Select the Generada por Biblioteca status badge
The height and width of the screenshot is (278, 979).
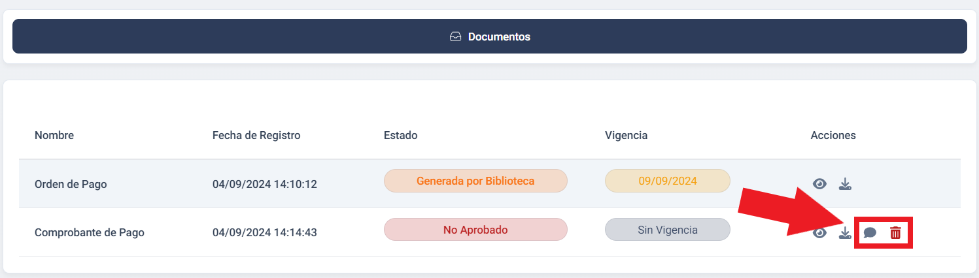(475, 181)
